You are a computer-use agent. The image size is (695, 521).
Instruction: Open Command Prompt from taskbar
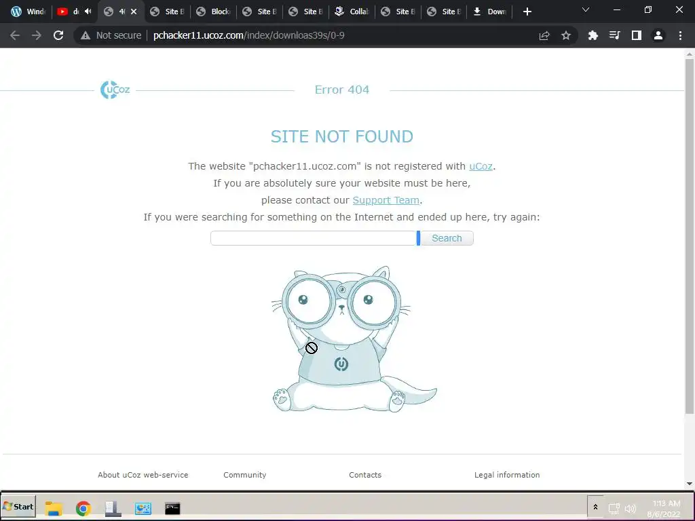coord(172,508)
